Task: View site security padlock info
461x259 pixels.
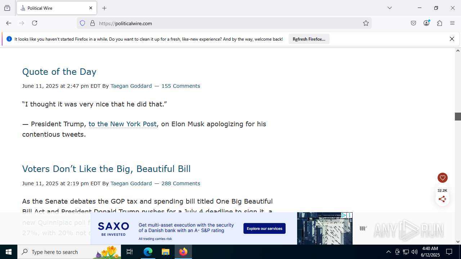Action: tap(93, 23)
